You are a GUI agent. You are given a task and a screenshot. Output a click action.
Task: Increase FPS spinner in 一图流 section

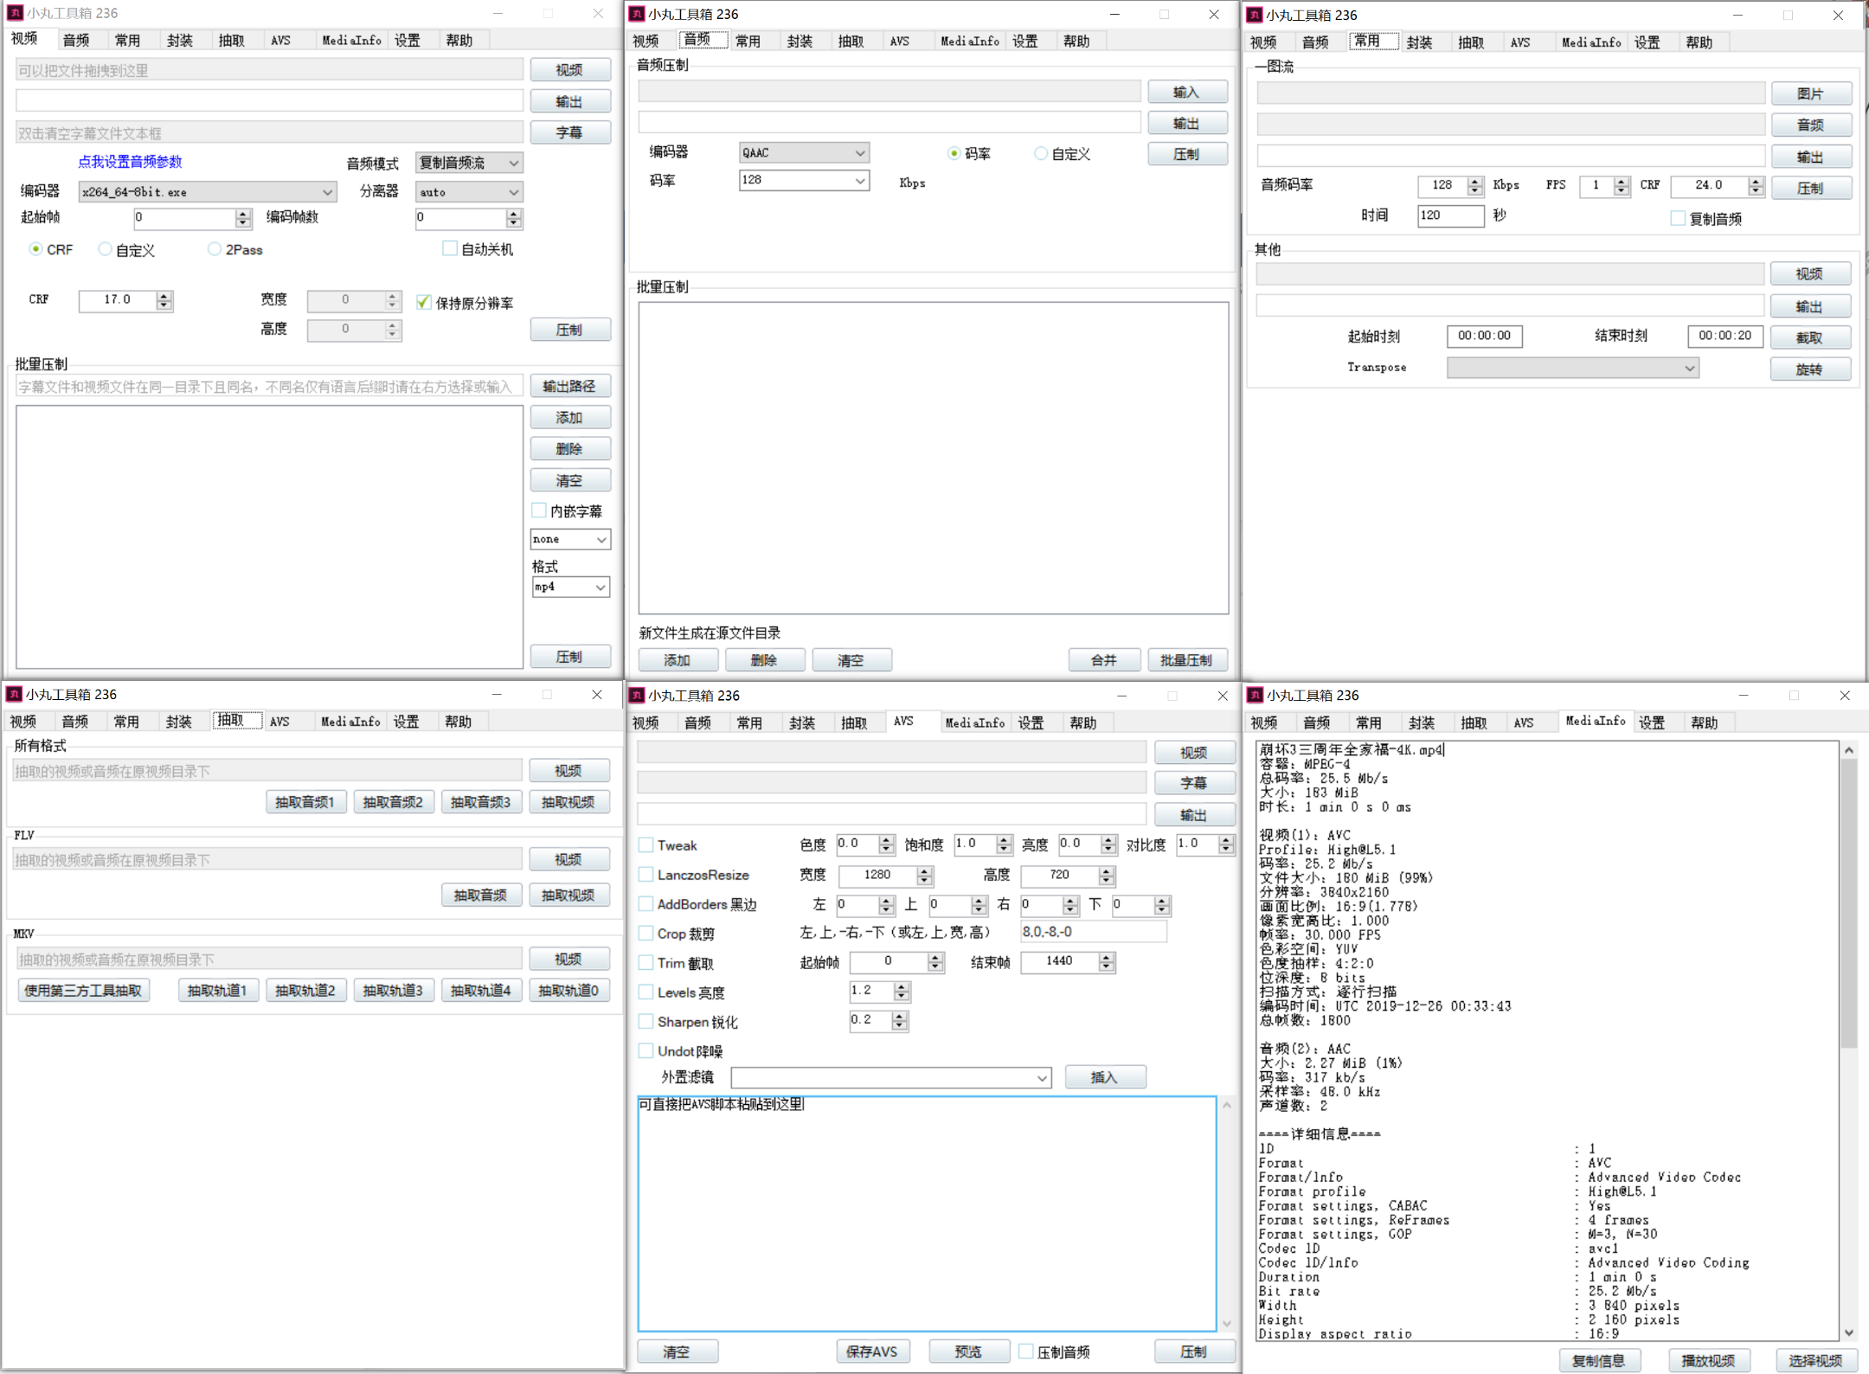click(x=1622, y=181)
